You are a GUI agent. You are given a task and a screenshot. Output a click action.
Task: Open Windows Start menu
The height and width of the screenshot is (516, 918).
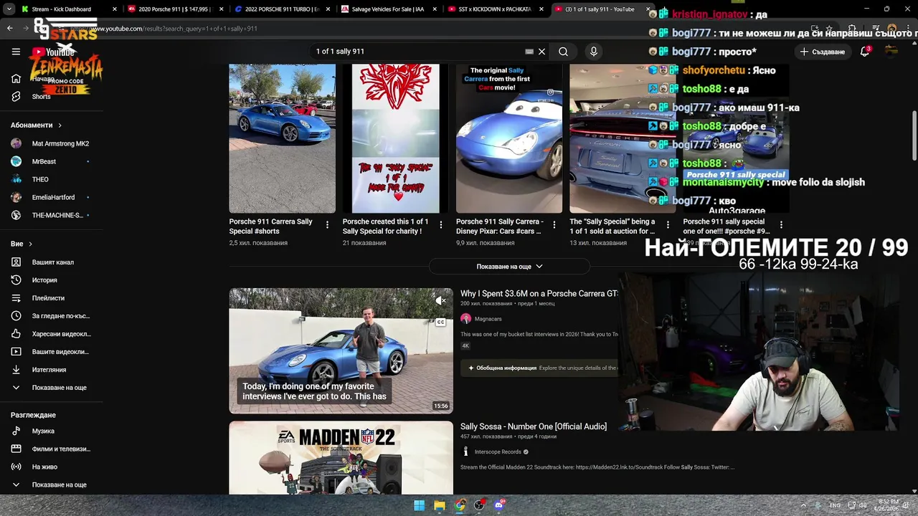419,505
